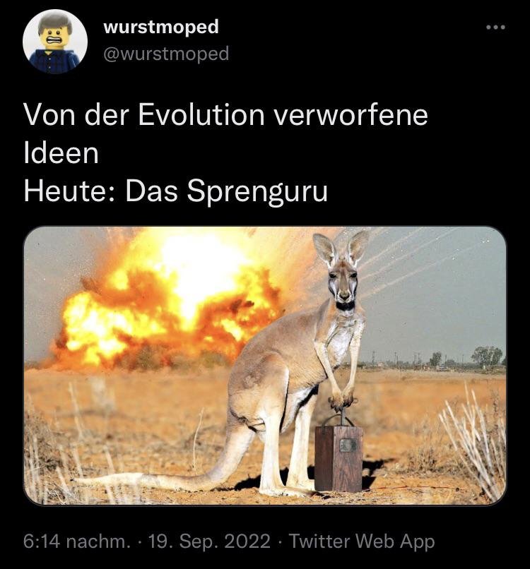This screenshot has width=530, height=569.
Task: Click the word 'Sprenguru' in the tweet
Action: pos(257,192)
